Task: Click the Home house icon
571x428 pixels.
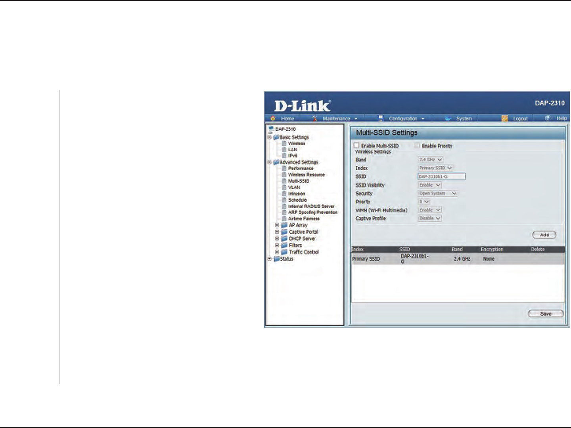Action: pos(273,118)
